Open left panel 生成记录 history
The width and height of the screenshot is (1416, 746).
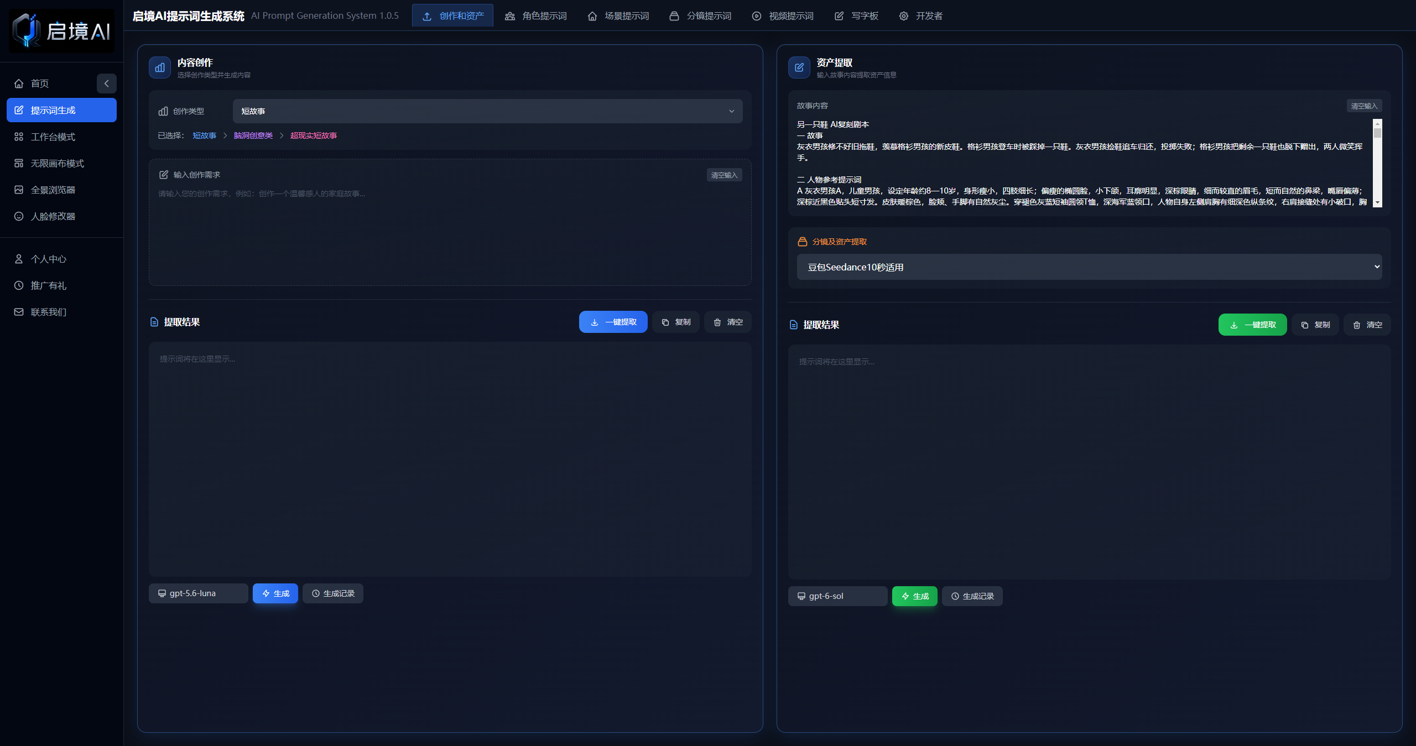click(333, 593)
